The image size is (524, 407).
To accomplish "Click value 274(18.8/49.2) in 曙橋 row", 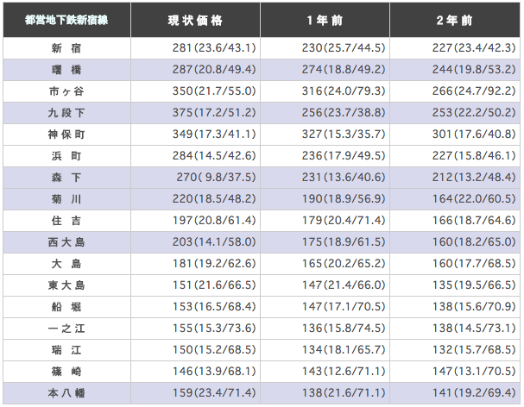I will (344, 70).
